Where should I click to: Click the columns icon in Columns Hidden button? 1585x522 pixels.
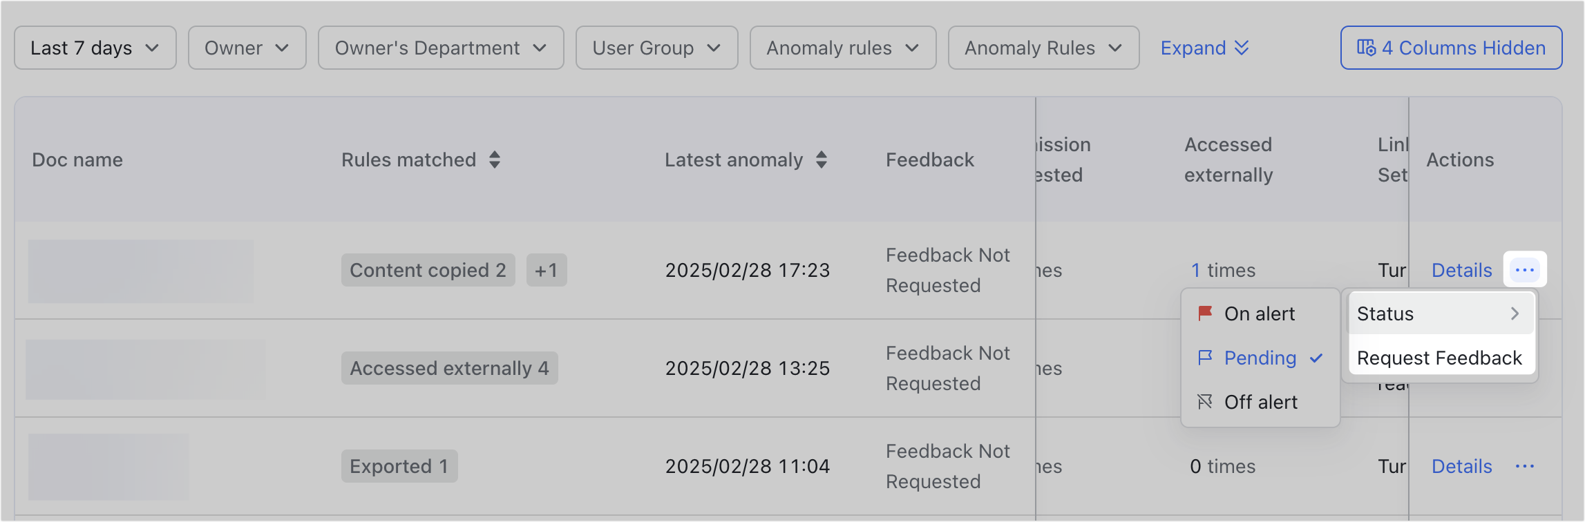[1366, 48]
